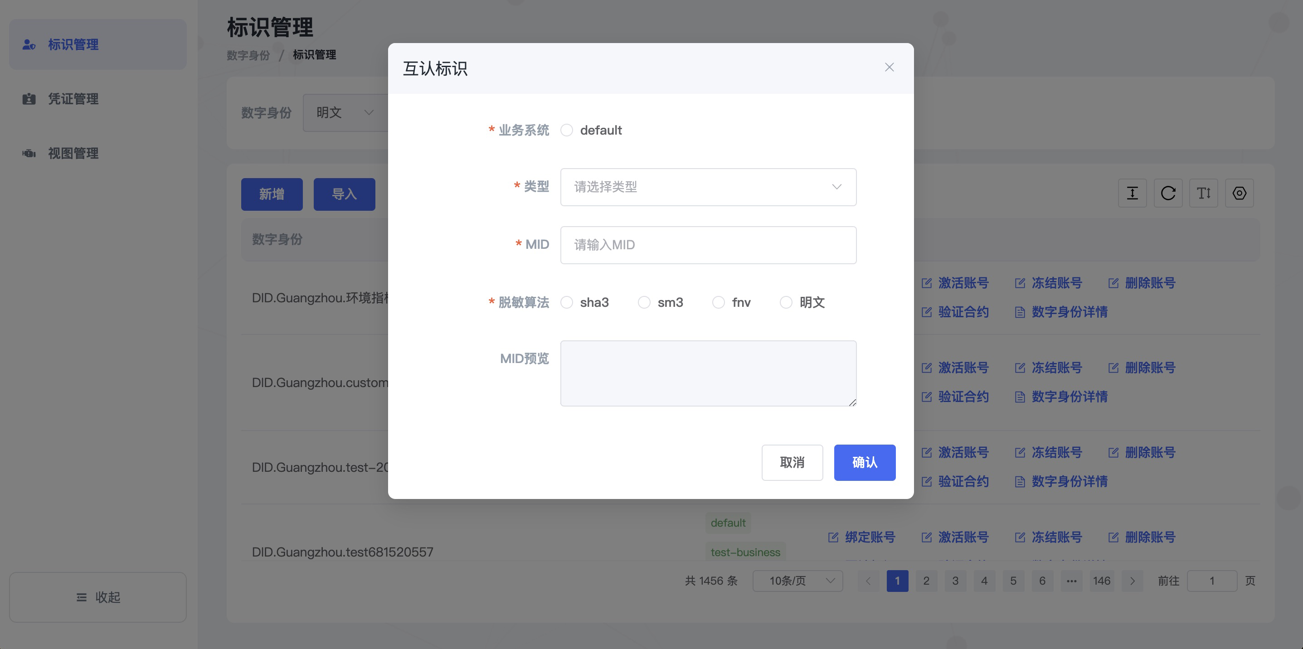The width and height of the screenshot is (1303, 649).
Task: Click the refresh table icon
Action: tap(1168, 193)
